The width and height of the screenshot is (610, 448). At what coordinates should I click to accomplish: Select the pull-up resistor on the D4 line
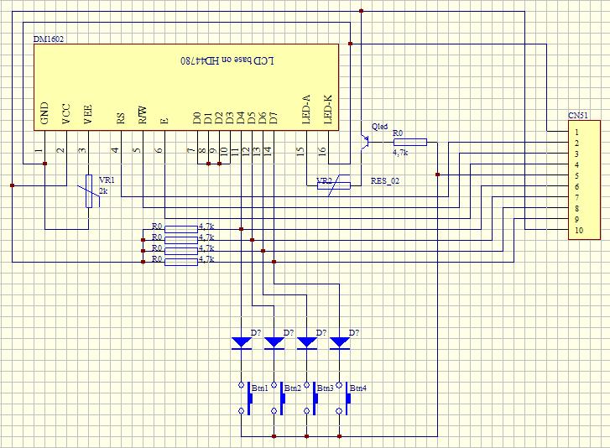tap(181, 229)
